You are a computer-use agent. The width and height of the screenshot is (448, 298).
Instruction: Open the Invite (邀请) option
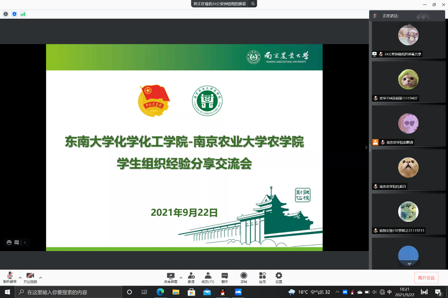191,276
